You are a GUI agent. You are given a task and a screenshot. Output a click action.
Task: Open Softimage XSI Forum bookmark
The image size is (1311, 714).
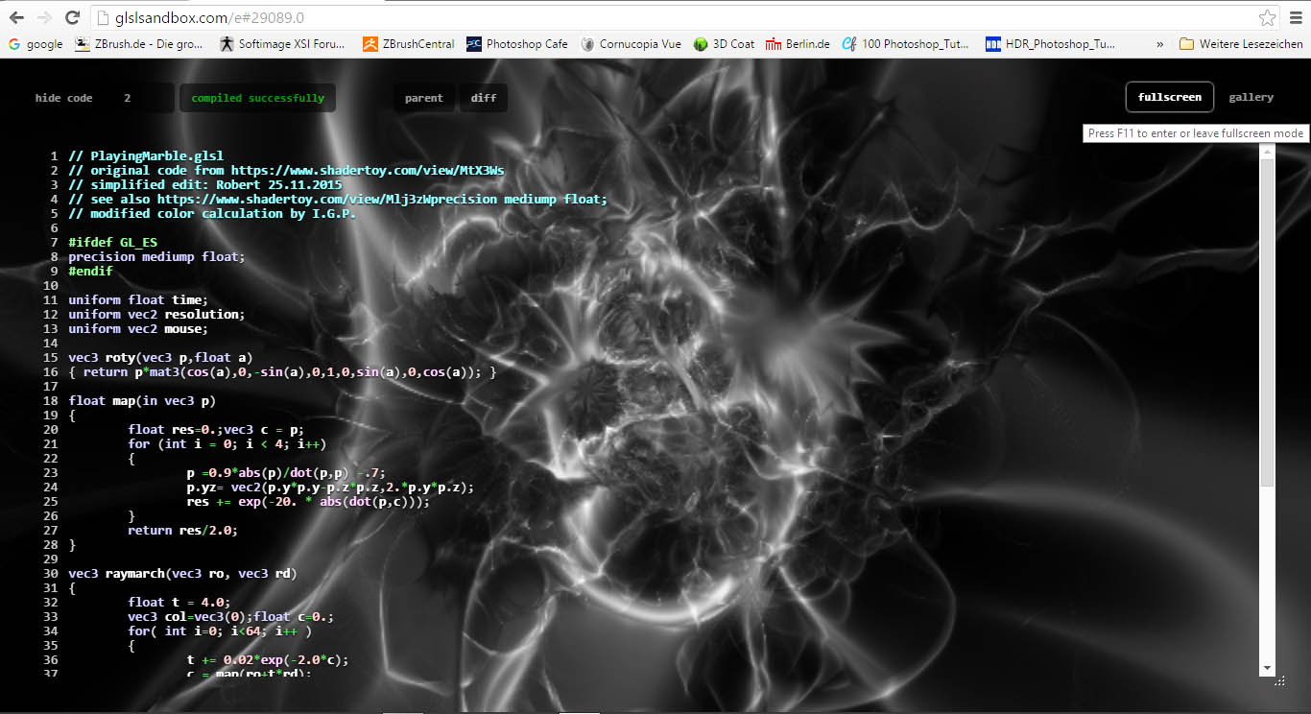pyautogui.click(x=283, y=44)
